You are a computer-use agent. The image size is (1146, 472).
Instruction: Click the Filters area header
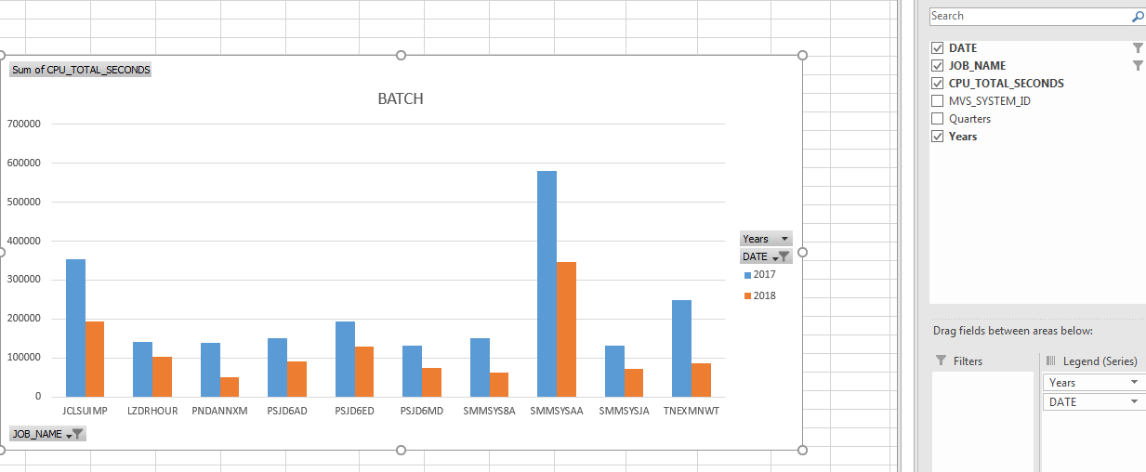tap(958, 361)
